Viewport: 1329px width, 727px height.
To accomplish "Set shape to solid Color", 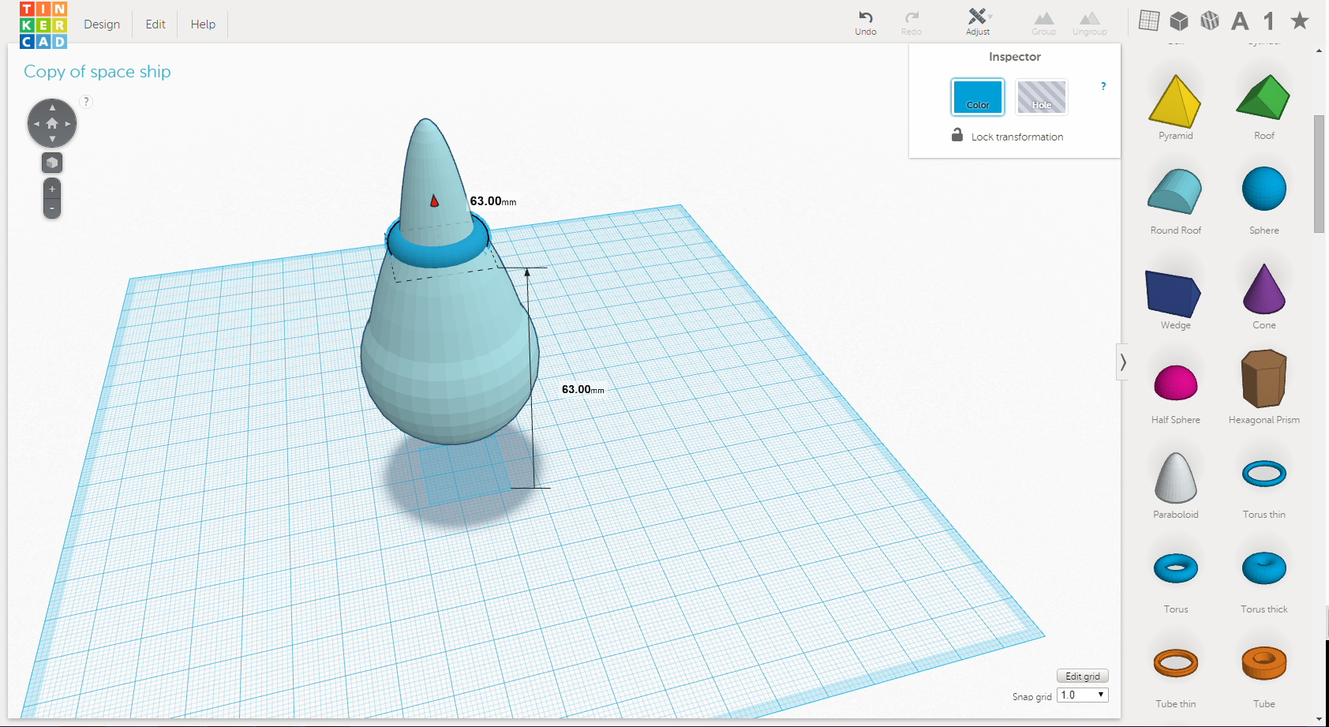I will (978, 97).
